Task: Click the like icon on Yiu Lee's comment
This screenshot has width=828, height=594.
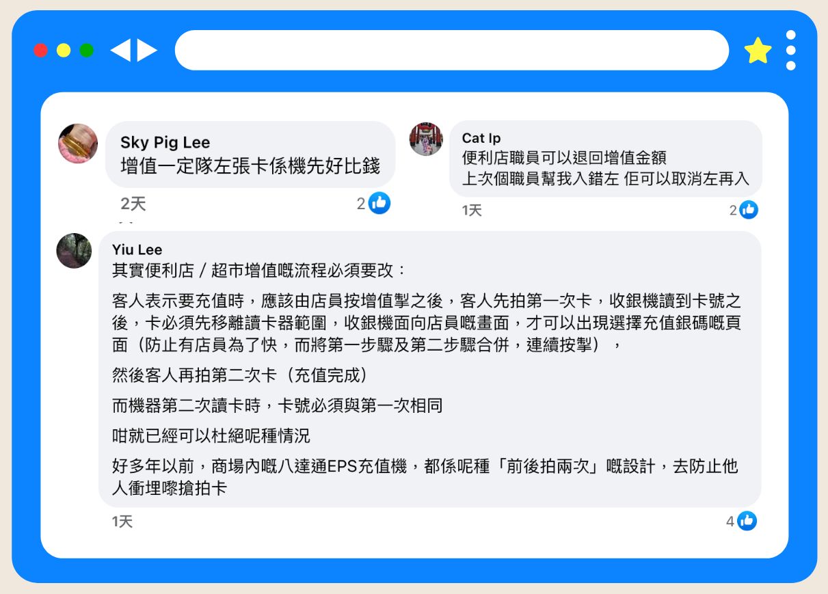Action: (747, 521)
